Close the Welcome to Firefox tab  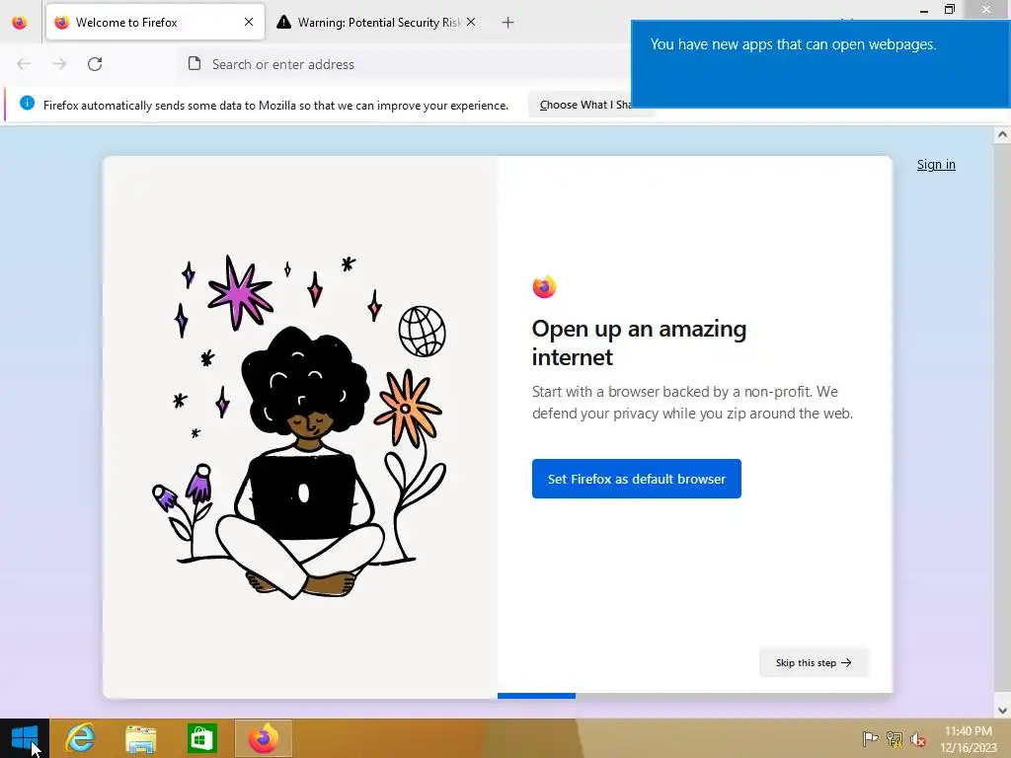point(249,22)
